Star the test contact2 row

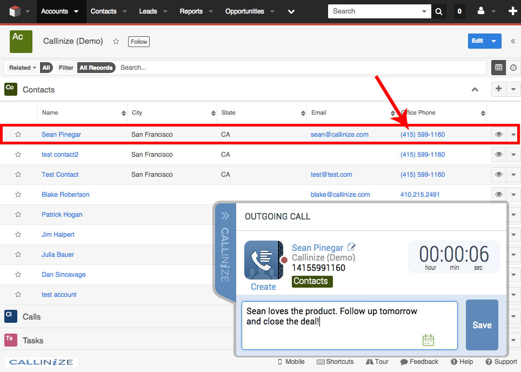click(x=18, y=154)
